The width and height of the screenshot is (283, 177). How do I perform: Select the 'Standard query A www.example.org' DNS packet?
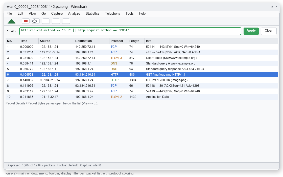pyautogui.click(x=141, y=63)
